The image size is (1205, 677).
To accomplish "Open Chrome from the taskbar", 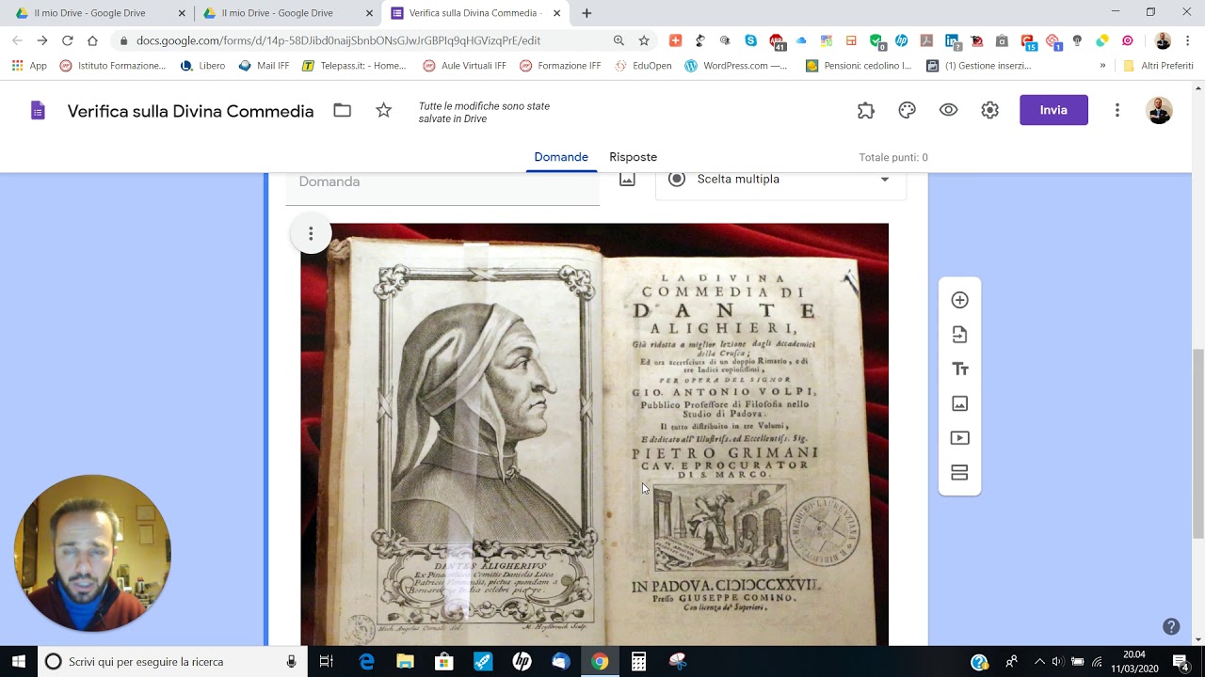I will point(600,662).
